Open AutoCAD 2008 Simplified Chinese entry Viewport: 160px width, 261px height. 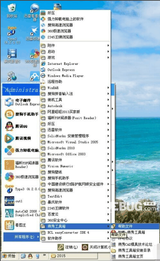[x=22, y=213]
